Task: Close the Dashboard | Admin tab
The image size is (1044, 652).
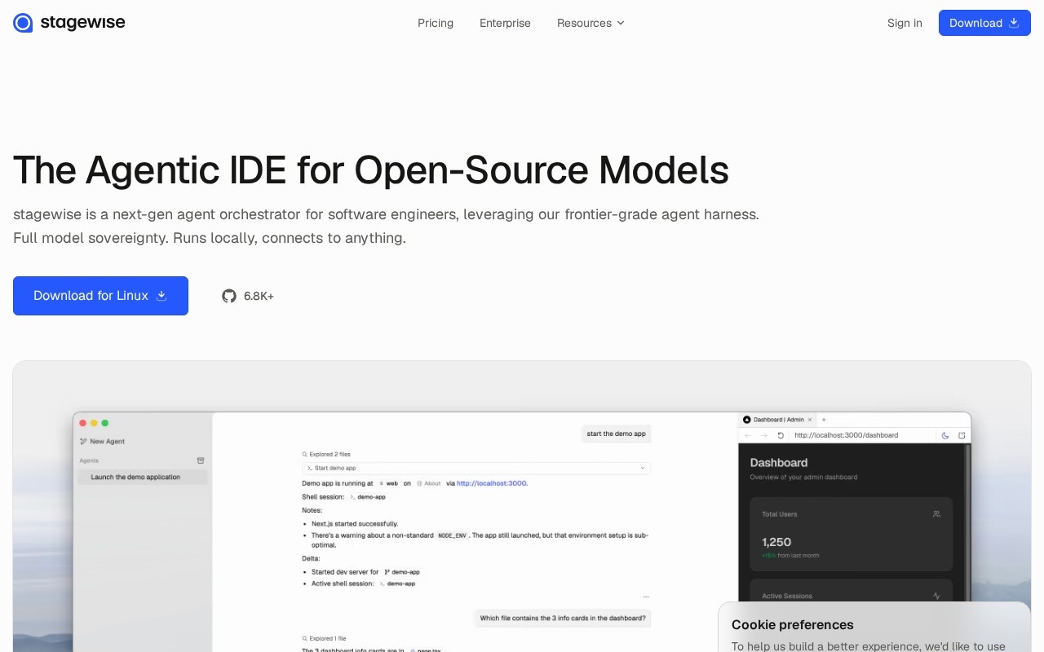Action: click(810, 420)
